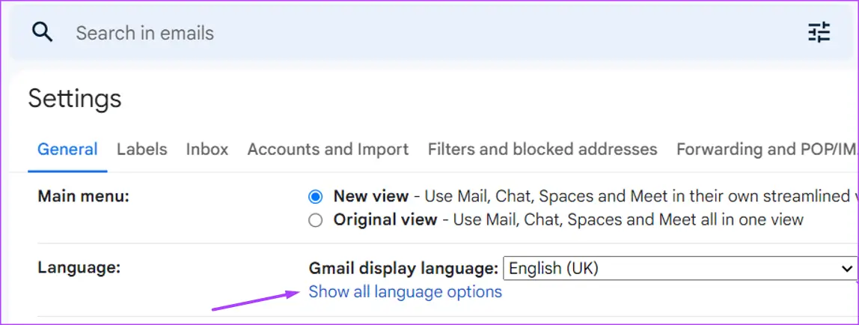Select the Filters and blocked addresses tab
This screenshot has height=325, width=859.
click(x=542, y=149)
